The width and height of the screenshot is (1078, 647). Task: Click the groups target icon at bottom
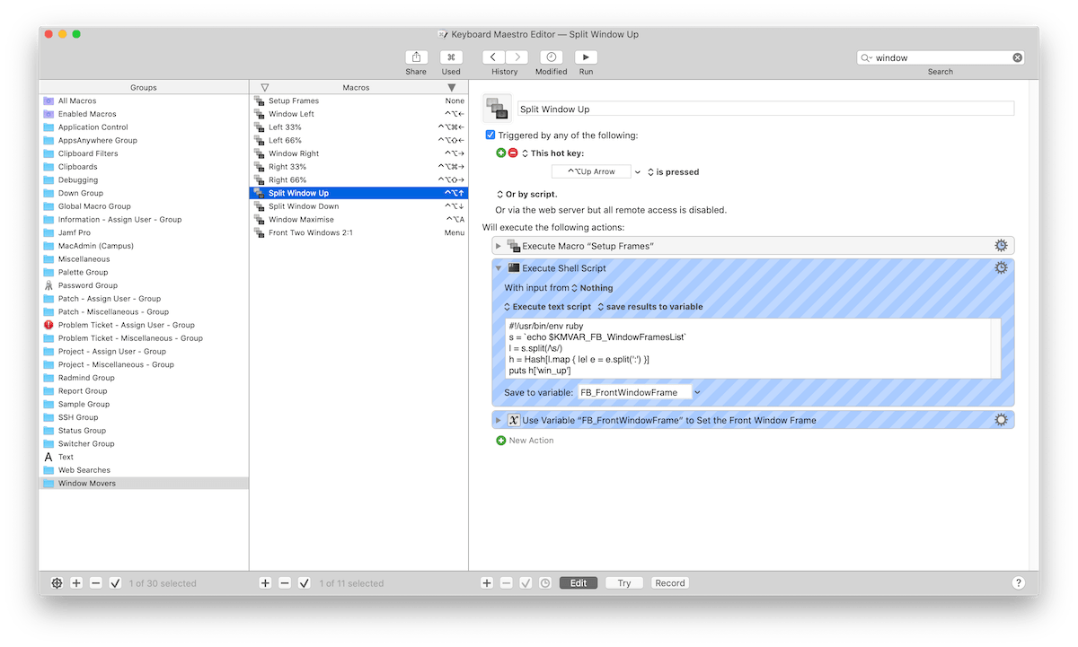57,583
